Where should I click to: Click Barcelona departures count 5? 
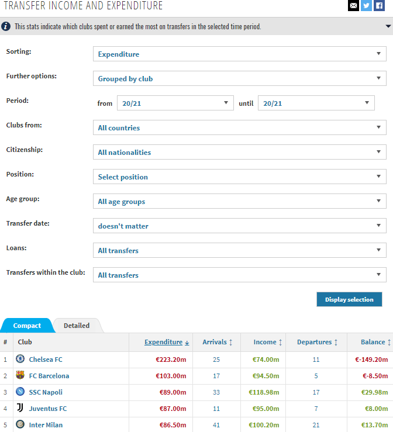pyautogui.click(x=316, y=376)
